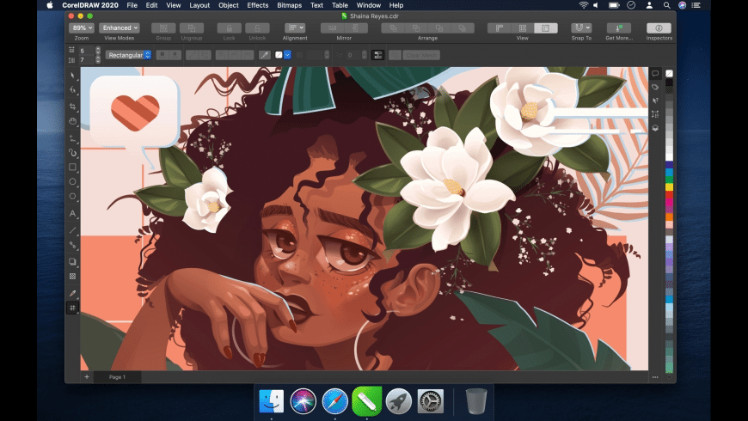Open the Transform inspector icon
The width and height of the screenshot is (748, 421).
[x=655, y=114]
